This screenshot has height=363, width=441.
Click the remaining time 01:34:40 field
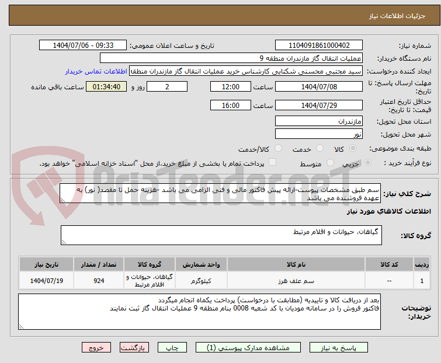pos(106,86)
